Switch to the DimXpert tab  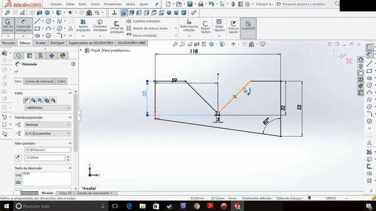click(x=58, y=43)
